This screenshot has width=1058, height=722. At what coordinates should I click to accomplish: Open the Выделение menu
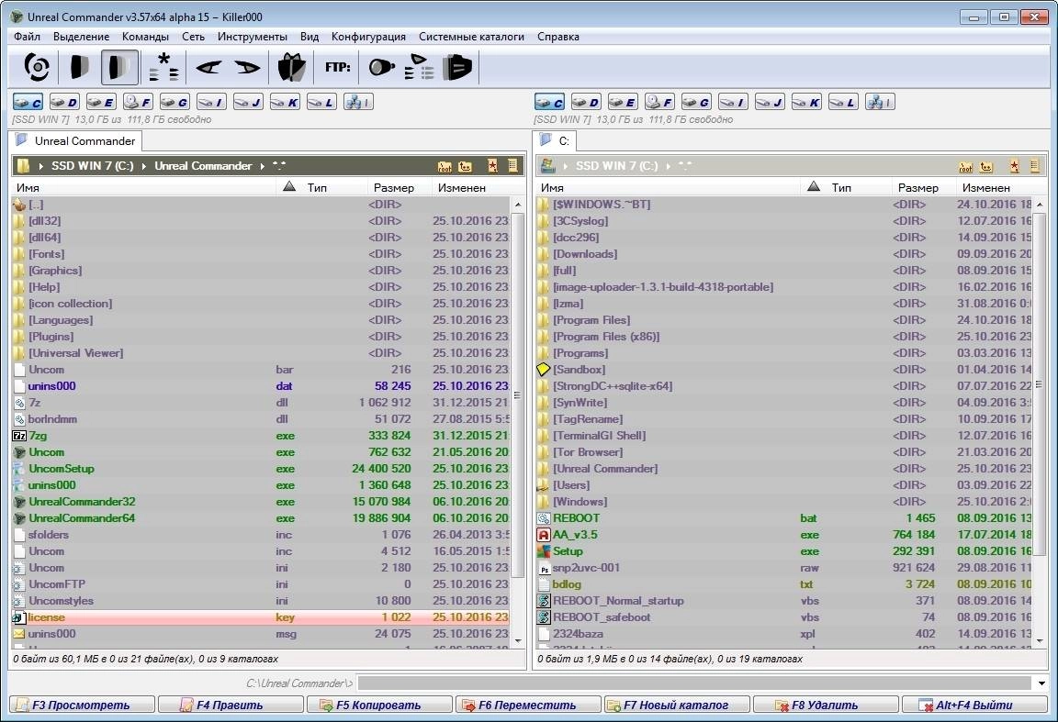[x=81, y=37]
